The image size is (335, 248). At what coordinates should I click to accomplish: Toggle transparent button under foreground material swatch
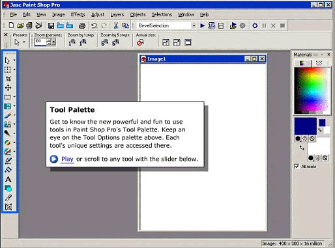tap(312, 139)
